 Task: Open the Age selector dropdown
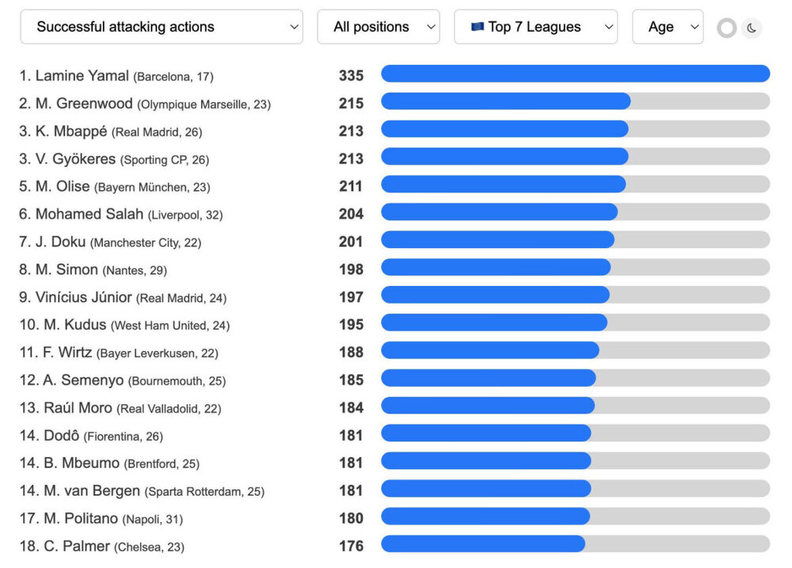[x=667, y=27]
